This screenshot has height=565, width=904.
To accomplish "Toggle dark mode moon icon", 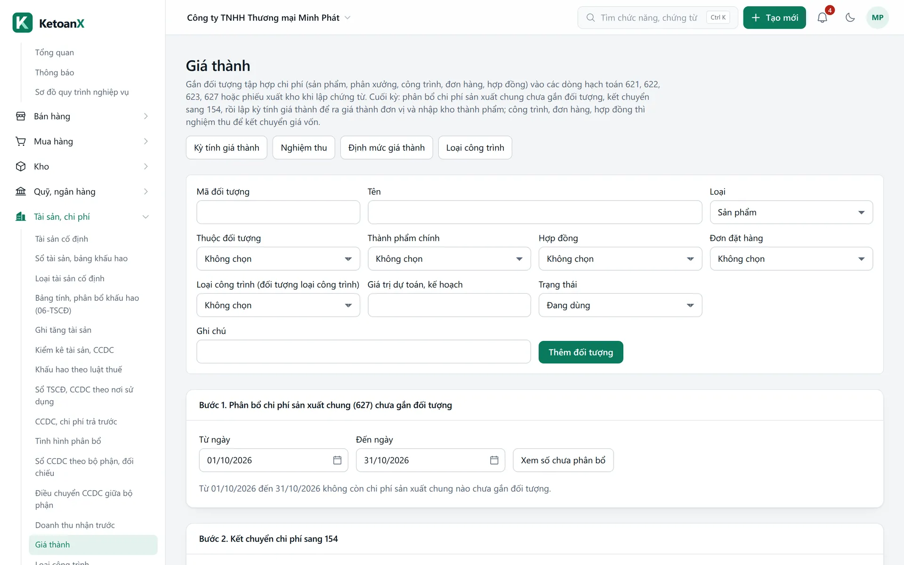I will (x=850, y=18).
